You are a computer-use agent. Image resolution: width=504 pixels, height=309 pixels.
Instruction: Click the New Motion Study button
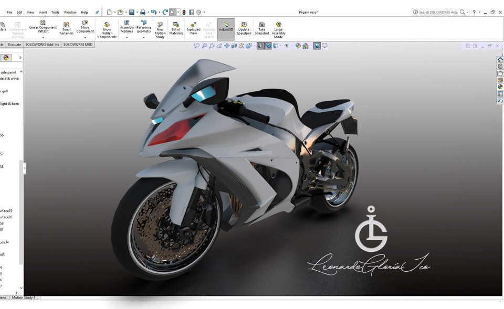pyautogui.click(x=160, y=30)
